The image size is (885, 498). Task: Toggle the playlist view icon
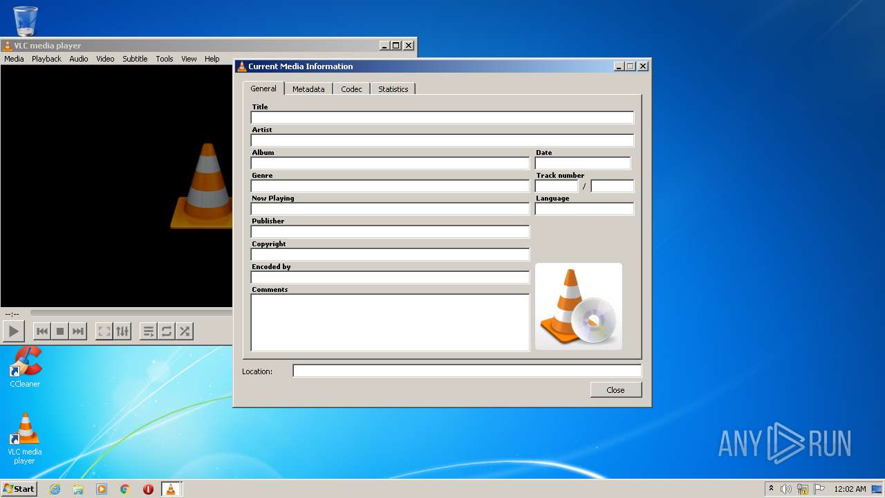[x=149, y=331]
